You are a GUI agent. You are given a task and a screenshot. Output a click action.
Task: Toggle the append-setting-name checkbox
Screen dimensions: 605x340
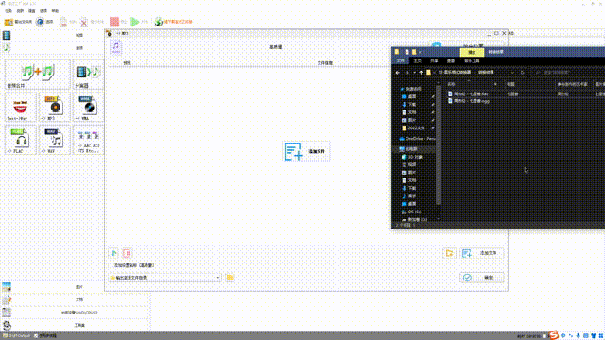click(112, 265)
